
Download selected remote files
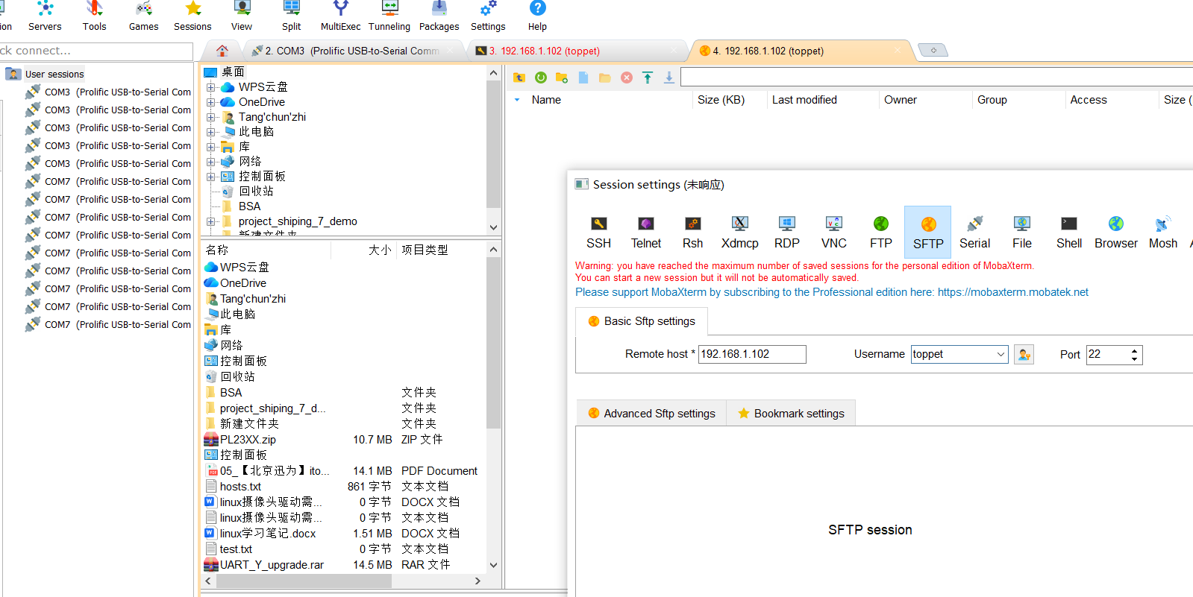tap(669, 78)
